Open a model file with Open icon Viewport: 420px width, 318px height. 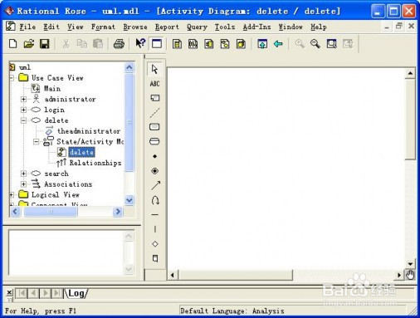pos(29,44)
